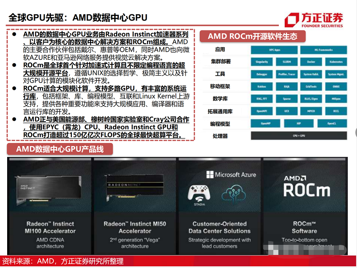Click Customer-Oriented Data Center Solutions caption
Screen dimensions: 357x268
(x=219, y=228)
